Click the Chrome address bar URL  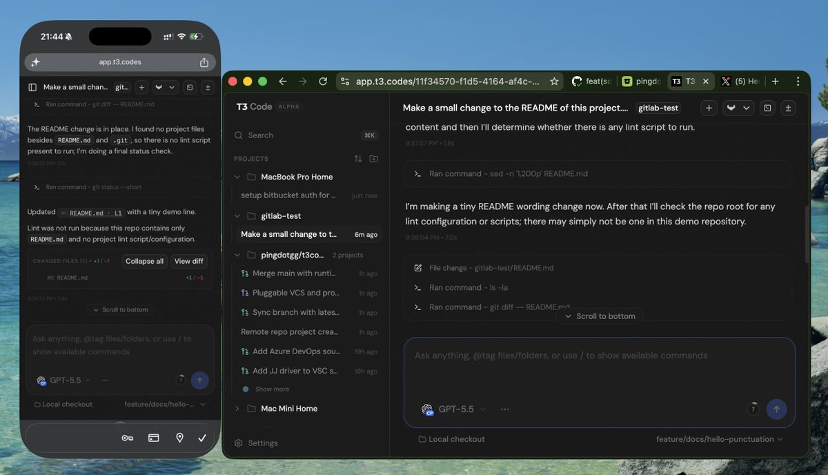click(447, 81)
